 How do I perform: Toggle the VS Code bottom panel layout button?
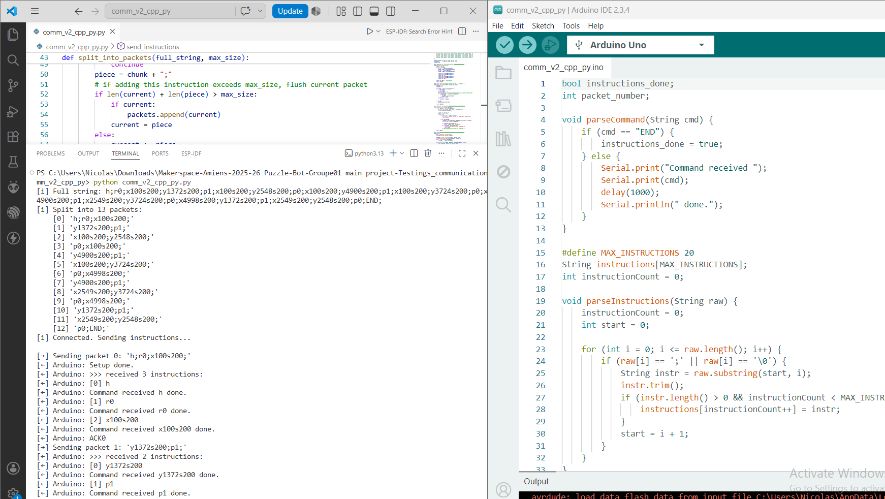click(x=374, y=11)
